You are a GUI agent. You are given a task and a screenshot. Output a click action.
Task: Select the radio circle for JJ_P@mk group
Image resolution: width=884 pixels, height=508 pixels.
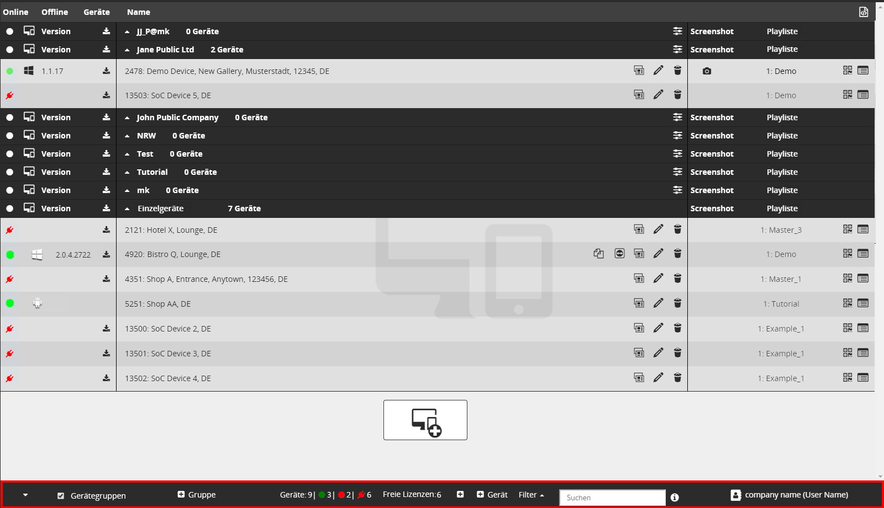point(10,31)
